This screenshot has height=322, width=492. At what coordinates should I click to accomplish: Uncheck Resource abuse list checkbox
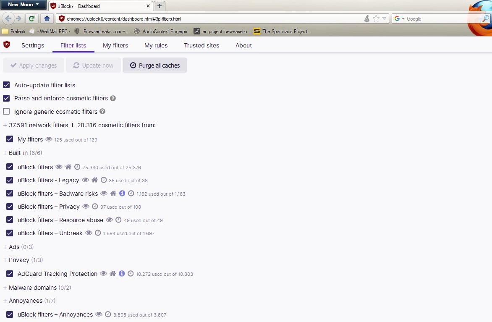tap(10, 220)
